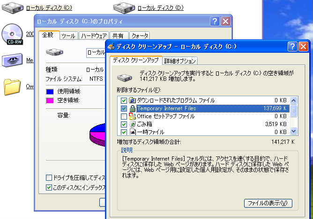The width and height of the screenshot is (313, 219).
Task: Click the ファイルの表示 button
Action: coord(268,203)
